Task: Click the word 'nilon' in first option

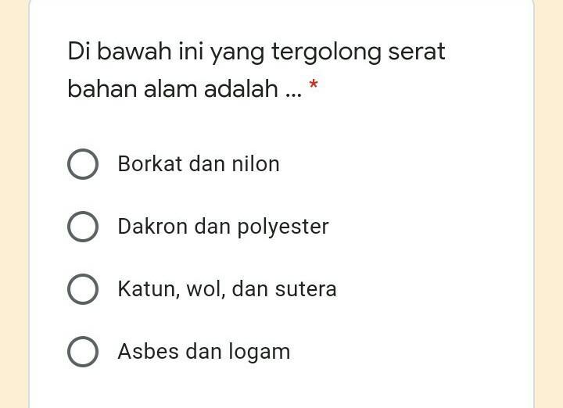Action: click(x=256, y=164)
